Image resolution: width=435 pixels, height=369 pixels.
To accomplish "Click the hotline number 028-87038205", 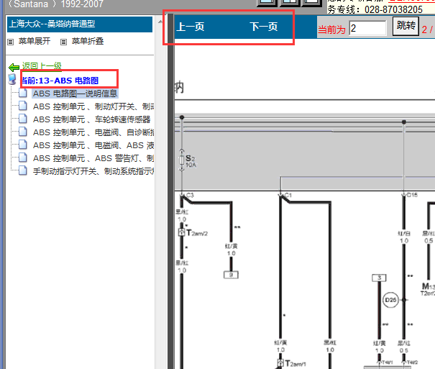I will 393,10.
